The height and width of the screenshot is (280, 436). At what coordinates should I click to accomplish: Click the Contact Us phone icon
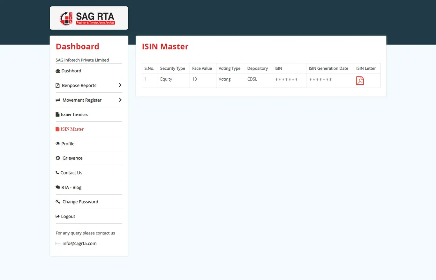click(57, 173)
